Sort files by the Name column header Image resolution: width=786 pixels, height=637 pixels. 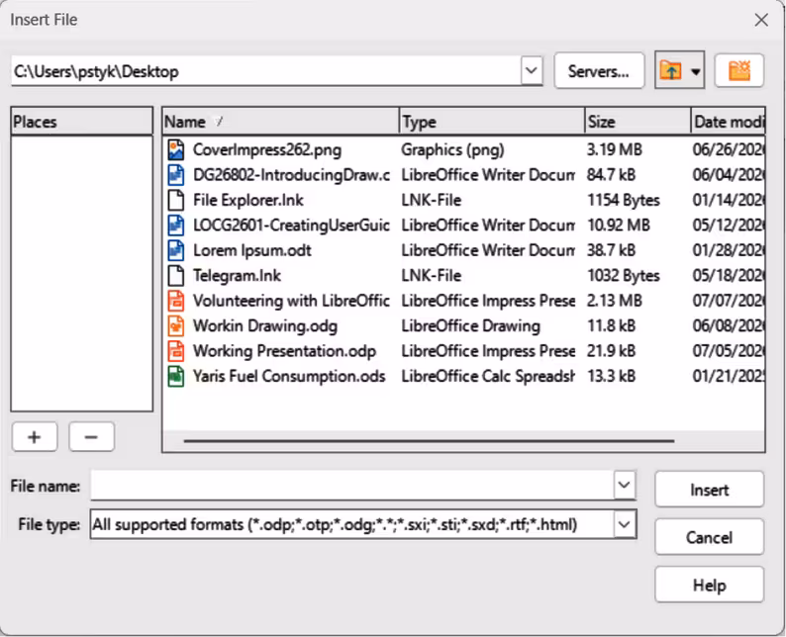(281, 122)
